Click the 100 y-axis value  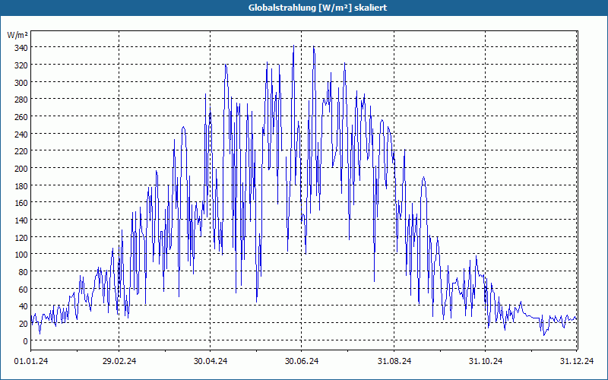(21, 255)
